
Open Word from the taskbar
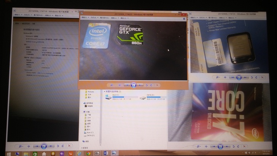106,153
